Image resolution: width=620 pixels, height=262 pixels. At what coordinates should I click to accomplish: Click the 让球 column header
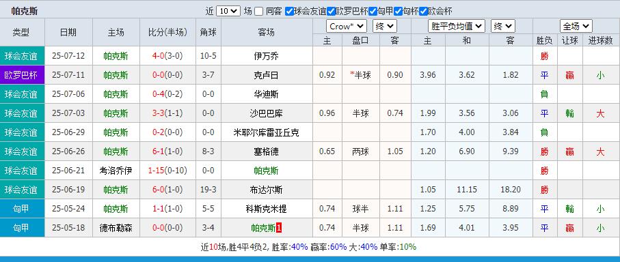click(x=570, y=40)
